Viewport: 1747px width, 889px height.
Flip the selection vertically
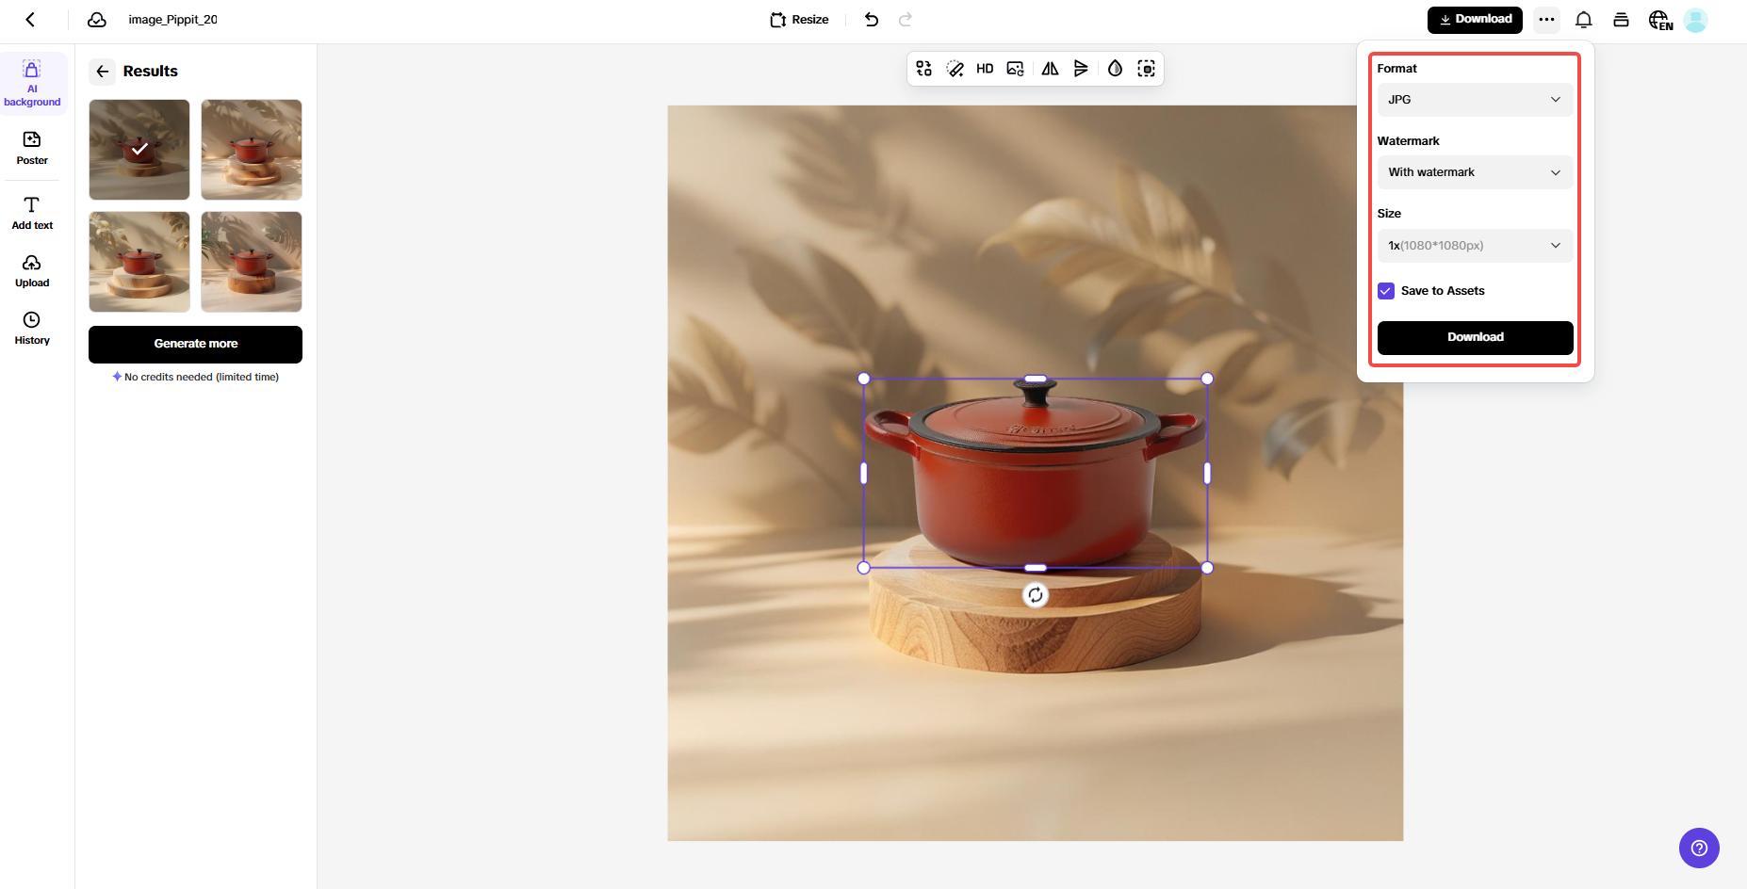1081,69
